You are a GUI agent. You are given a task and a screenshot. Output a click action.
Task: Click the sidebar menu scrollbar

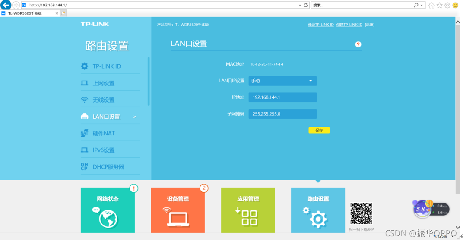tap(149, 81)
